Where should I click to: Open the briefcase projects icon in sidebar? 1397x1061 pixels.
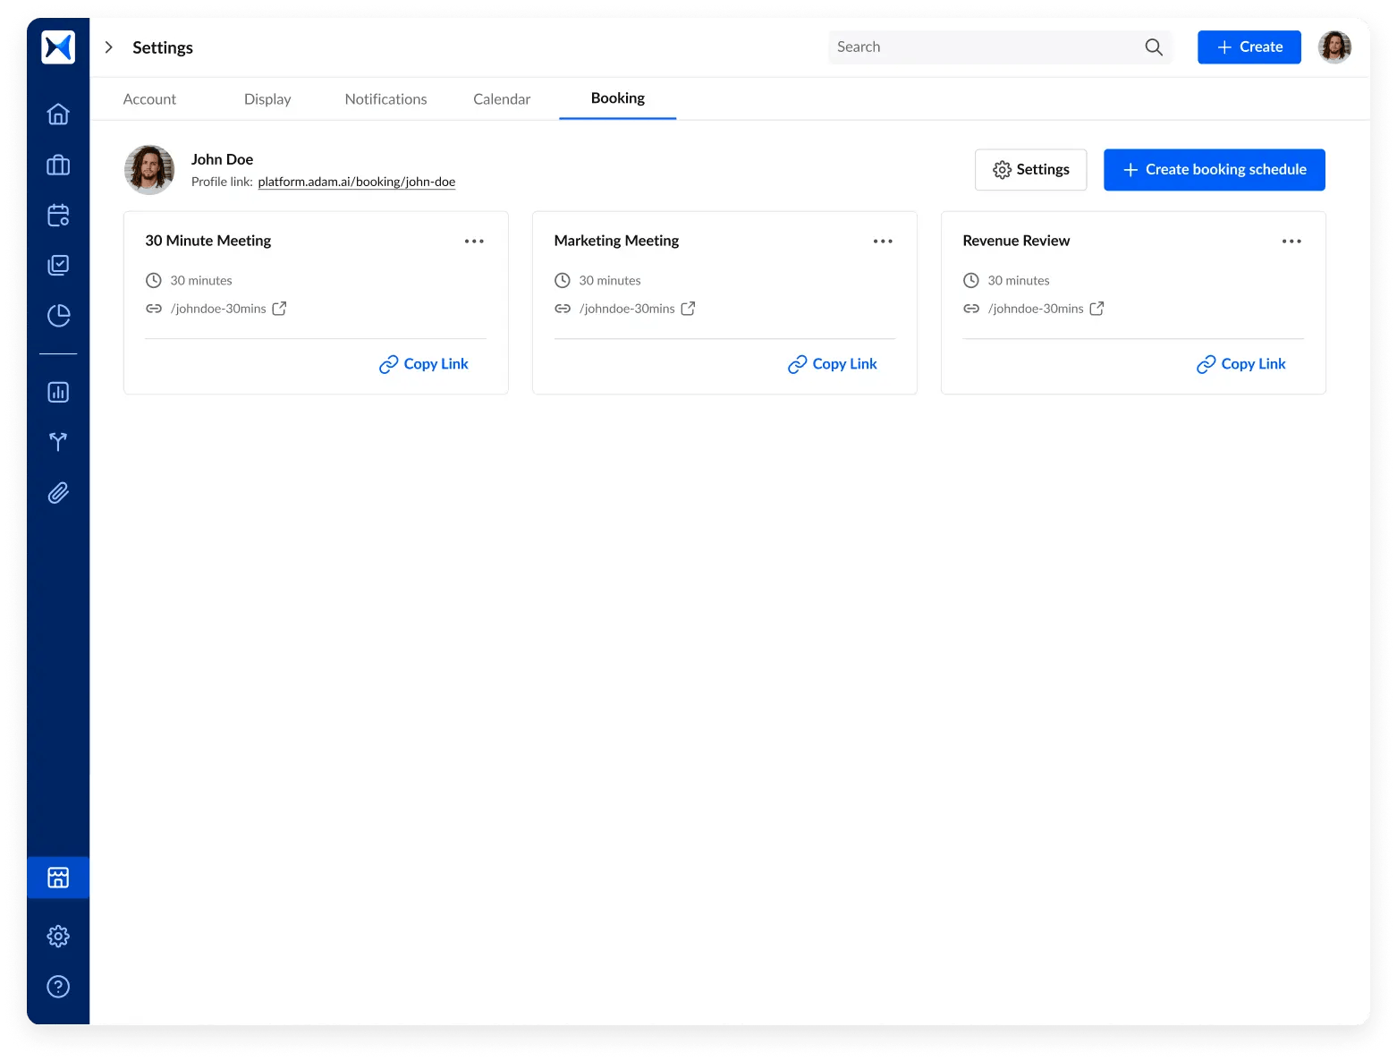58,165
